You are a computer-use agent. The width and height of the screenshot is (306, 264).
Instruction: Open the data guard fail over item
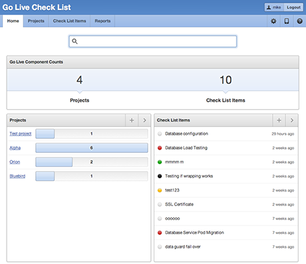click(x=183, y=247)
